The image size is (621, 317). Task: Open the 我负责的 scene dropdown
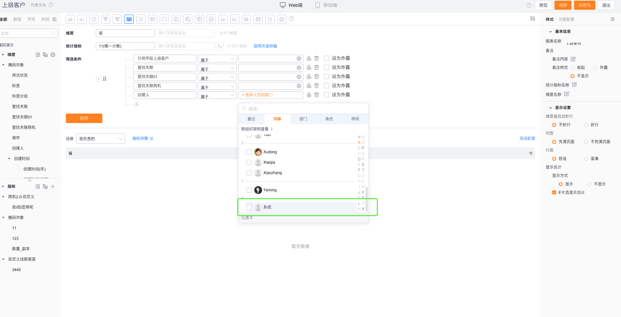pyautogui.click(x=100, y=138)
